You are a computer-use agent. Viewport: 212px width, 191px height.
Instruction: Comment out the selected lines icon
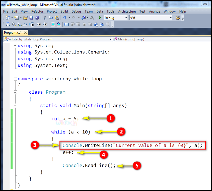coord(53,24)
